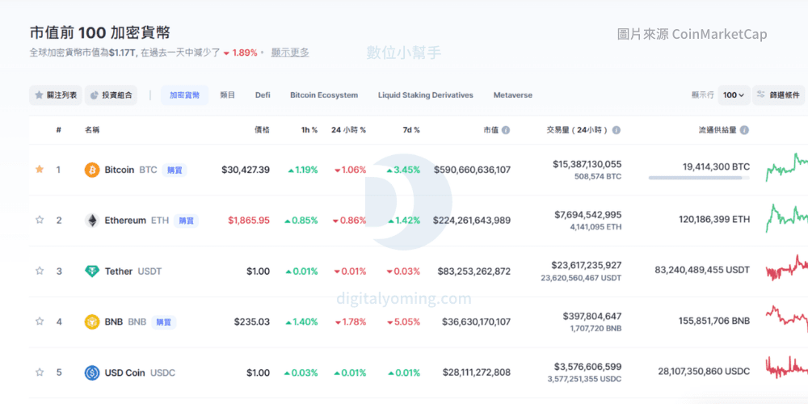Image resolution: width=808 pixels, height=404 pixels.
Task: Open Ethereum's 7-day sparkline chart
Action: click(787, 217)
